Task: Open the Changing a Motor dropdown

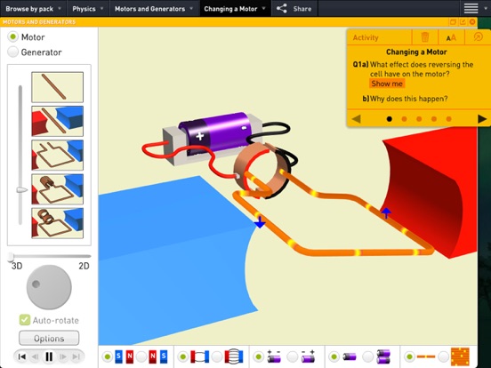Action: point(235,9)
